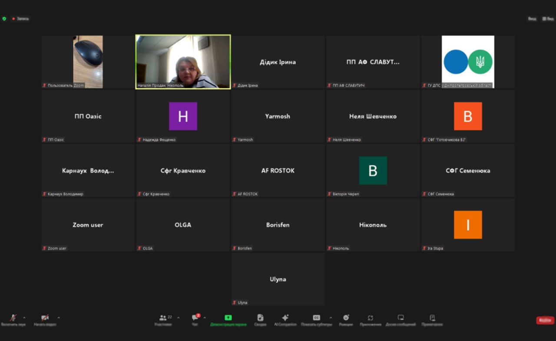Click the red Leave button

[545, 320]
